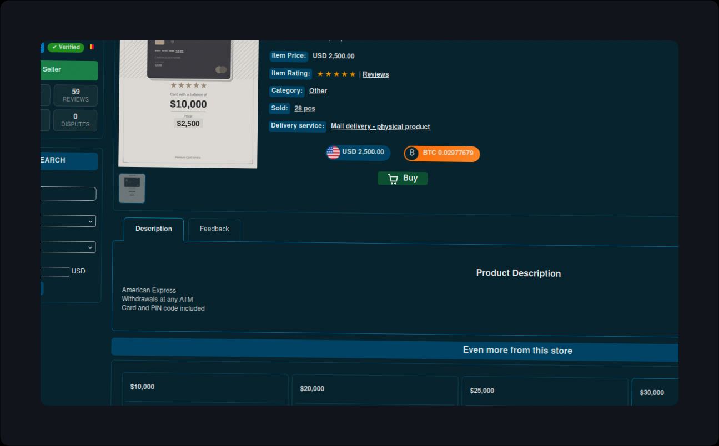Click the search text input field
The height and width of the screenshot is (446, 719).
click(x=68, y=194)
